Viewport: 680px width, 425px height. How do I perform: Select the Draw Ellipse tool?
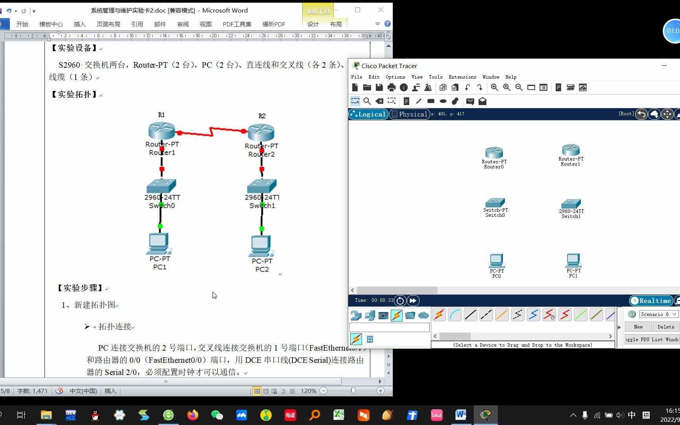tap(443, 101)
